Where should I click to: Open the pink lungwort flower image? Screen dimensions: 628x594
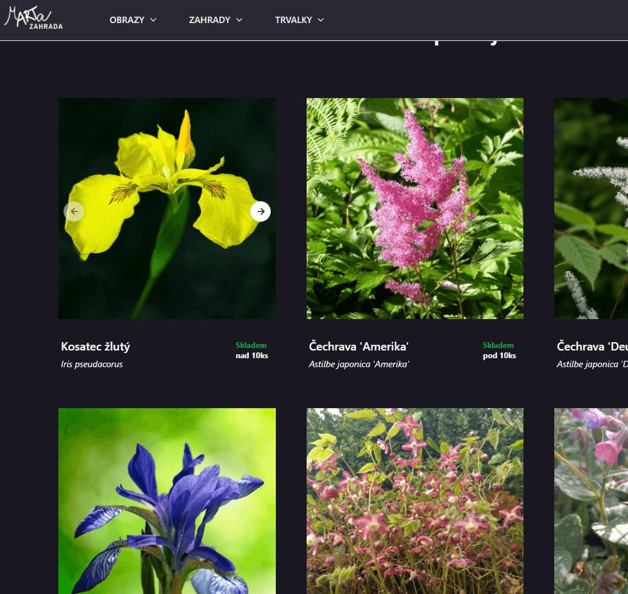(x=591, y=501)
